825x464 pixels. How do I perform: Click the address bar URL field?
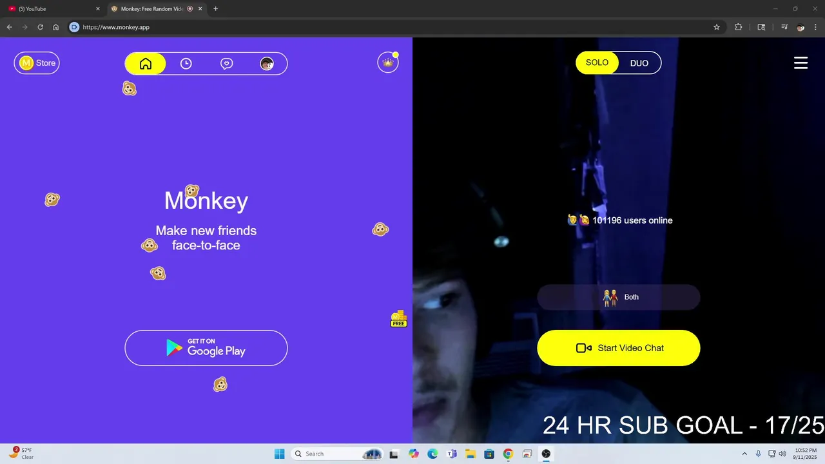click(x=393, y=27)
